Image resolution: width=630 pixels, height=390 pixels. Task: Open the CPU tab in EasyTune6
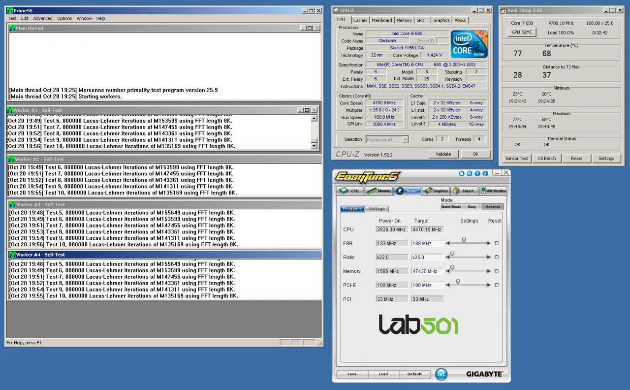349,191
